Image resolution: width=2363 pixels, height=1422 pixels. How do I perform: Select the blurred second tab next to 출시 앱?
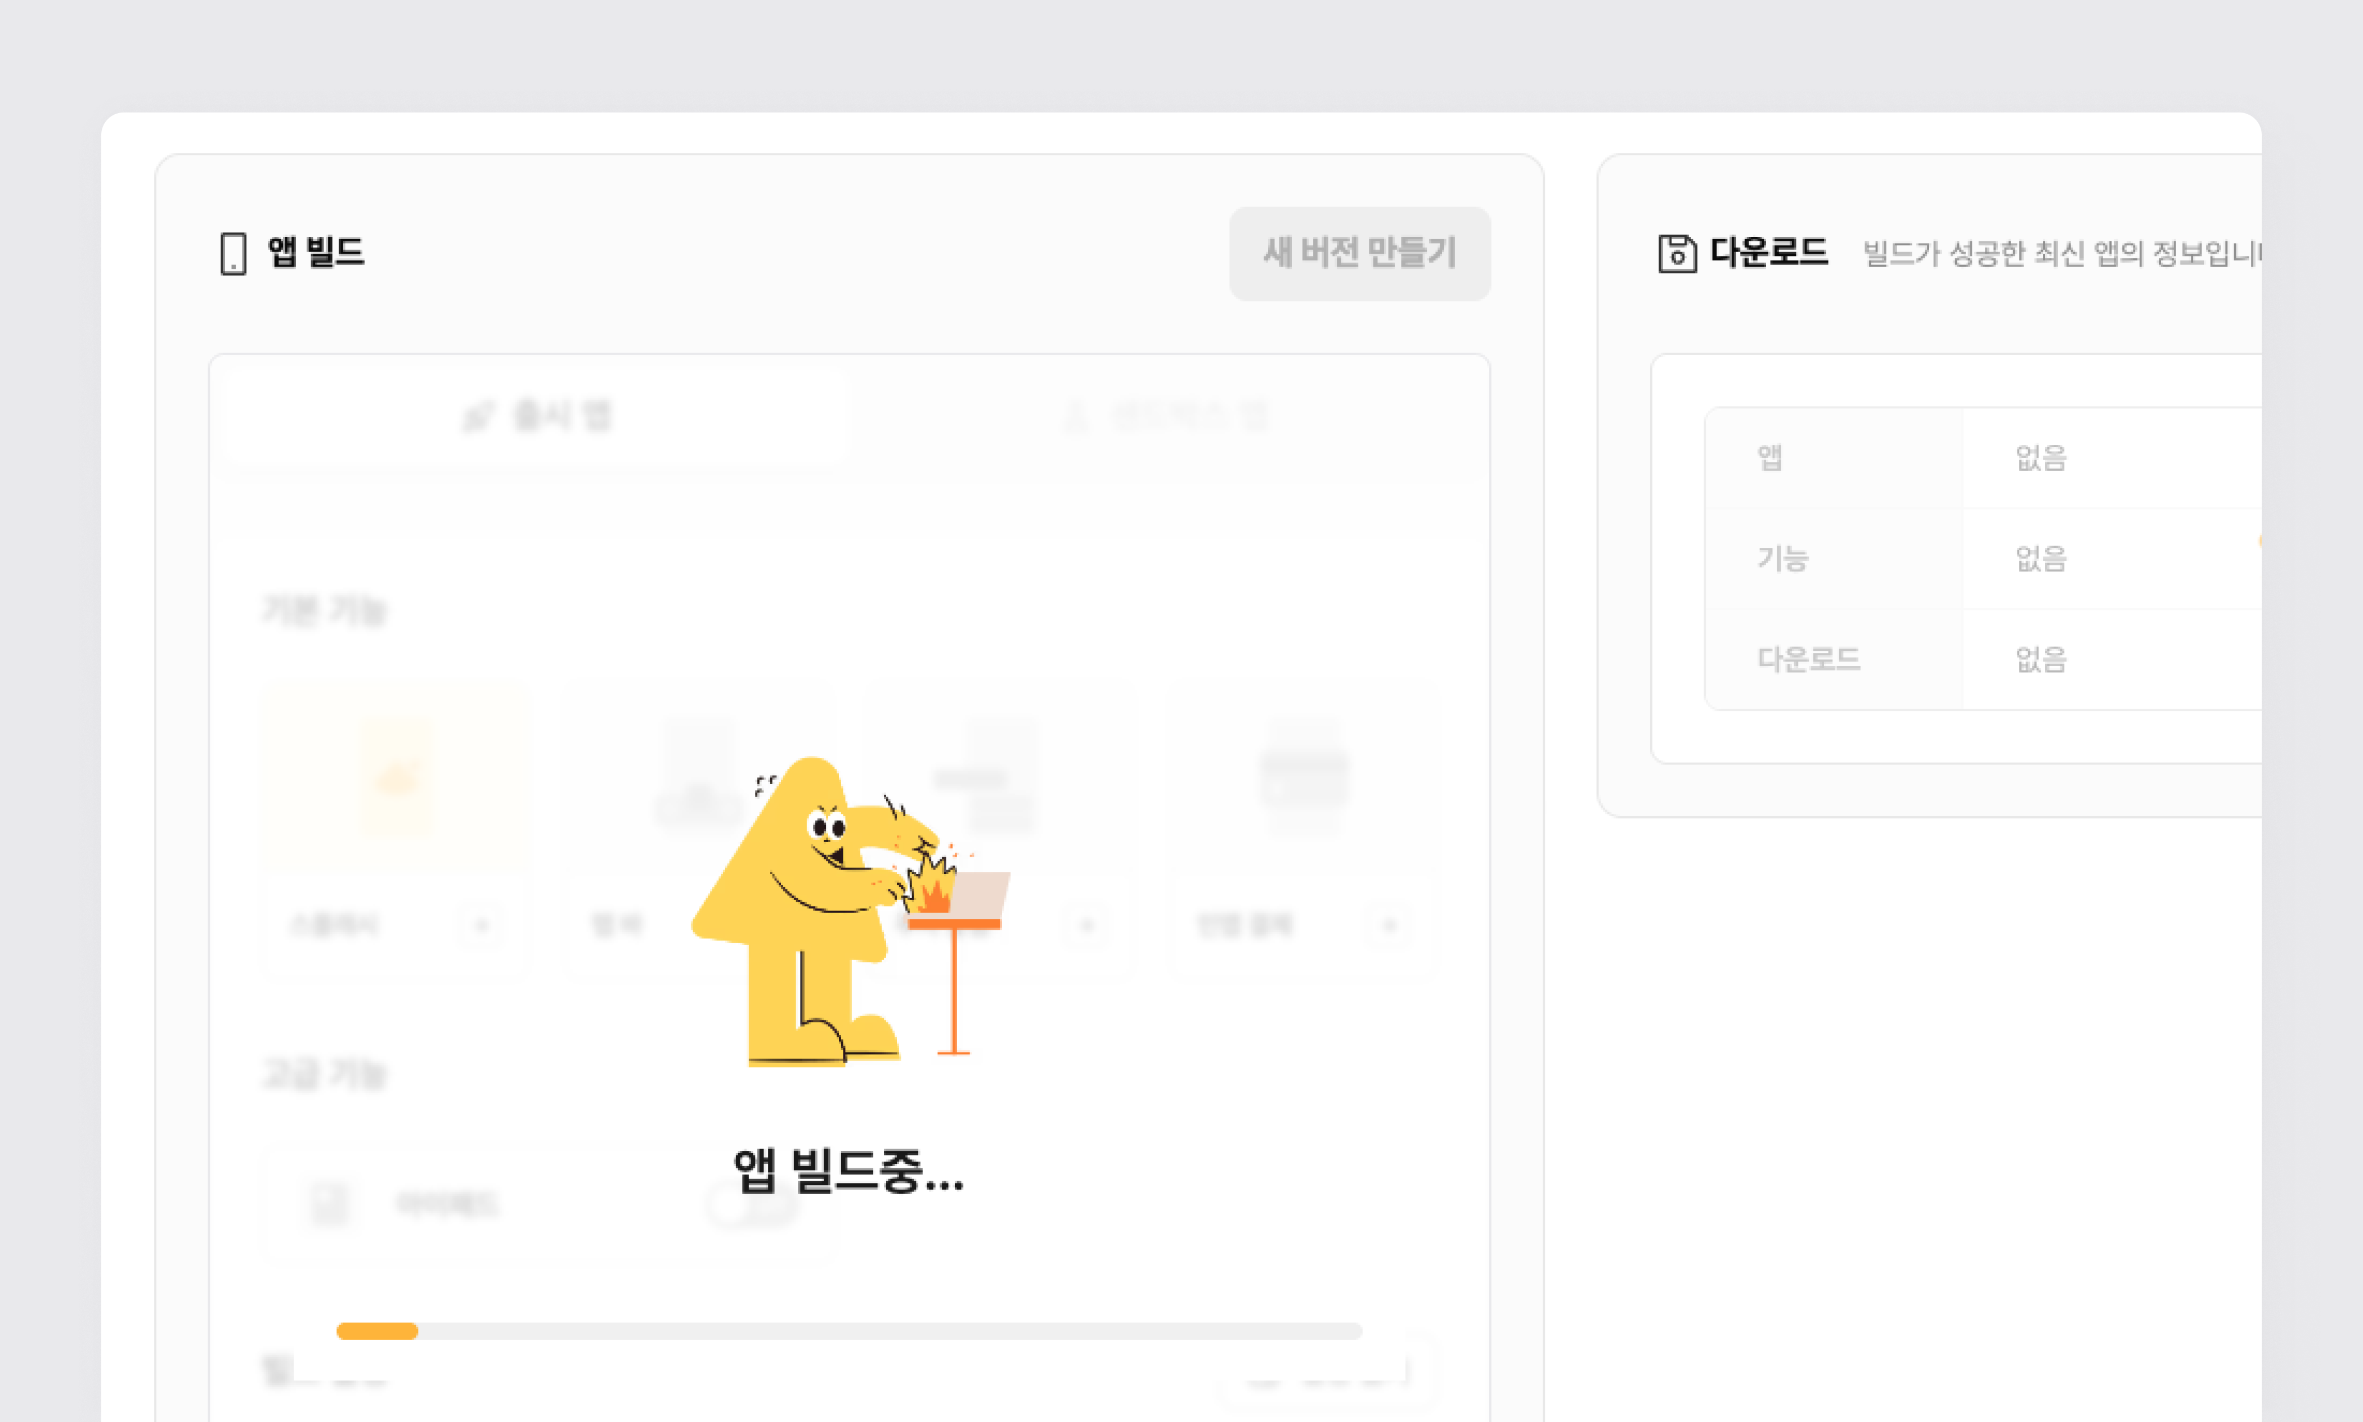click(x=1167, y=417)
